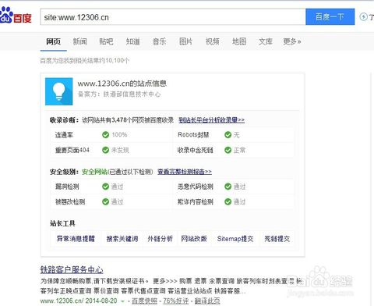The image size is (374, 306).
Task: Open the 铁路客户服务中心 search result
Action: [72, 269]
